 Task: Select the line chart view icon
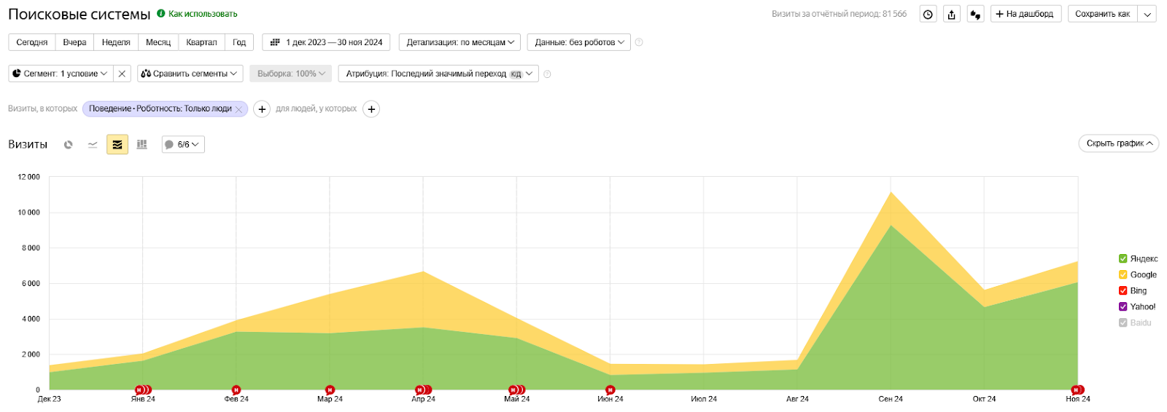(93, 145)
